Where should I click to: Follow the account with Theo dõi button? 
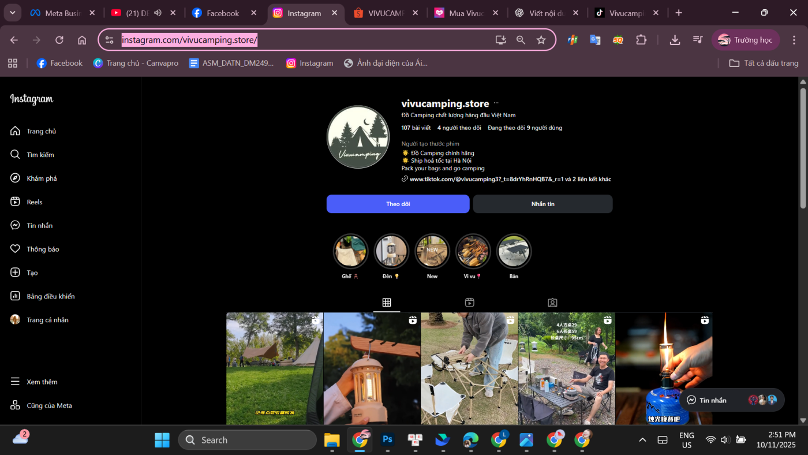coord(398,204)
